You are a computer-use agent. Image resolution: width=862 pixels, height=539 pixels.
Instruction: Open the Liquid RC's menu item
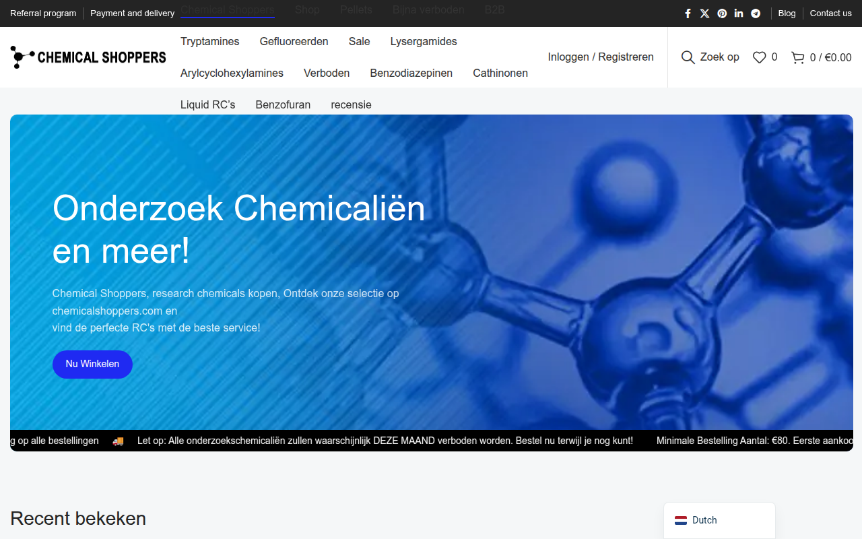coord(207,105)
